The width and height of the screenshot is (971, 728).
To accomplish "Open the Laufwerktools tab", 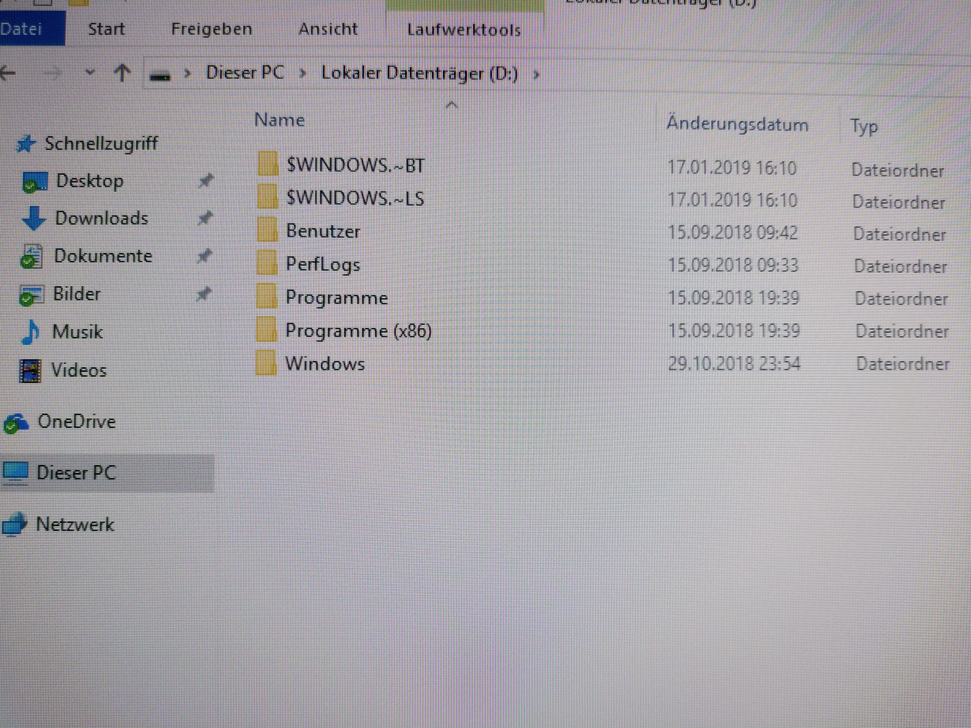I will (x=464, y=30).
